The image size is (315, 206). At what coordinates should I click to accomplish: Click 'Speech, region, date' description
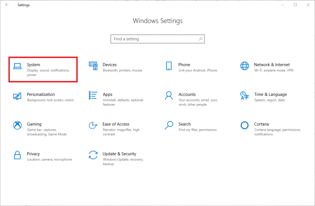pos(269,100)
